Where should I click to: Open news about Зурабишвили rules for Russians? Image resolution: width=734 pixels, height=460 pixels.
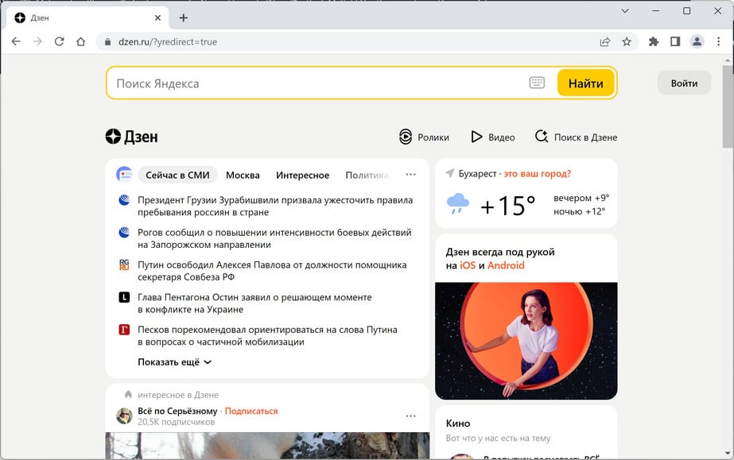pyautogui.click(x=275, y=206)
